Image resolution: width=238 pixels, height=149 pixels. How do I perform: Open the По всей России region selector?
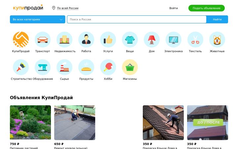point(68,8)
